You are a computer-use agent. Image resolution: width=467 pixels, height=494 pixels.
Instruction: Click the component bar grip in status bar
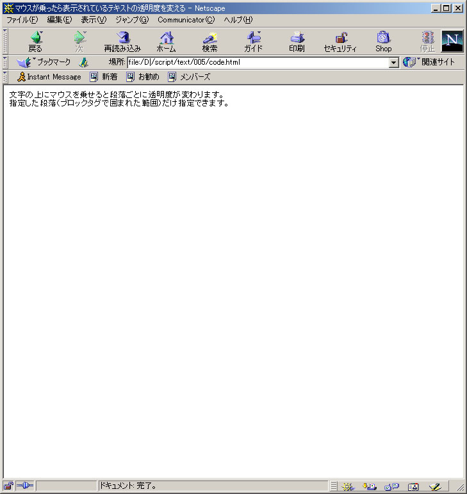(334, 486)
